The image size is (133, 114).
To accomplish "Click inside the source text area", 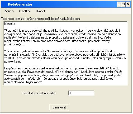I will tap(65, 53).
